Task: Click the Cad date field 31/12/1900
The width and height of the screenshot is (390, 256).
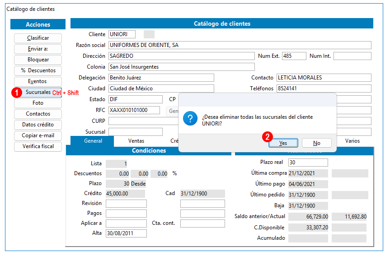Action: click(x=202, y=194)
